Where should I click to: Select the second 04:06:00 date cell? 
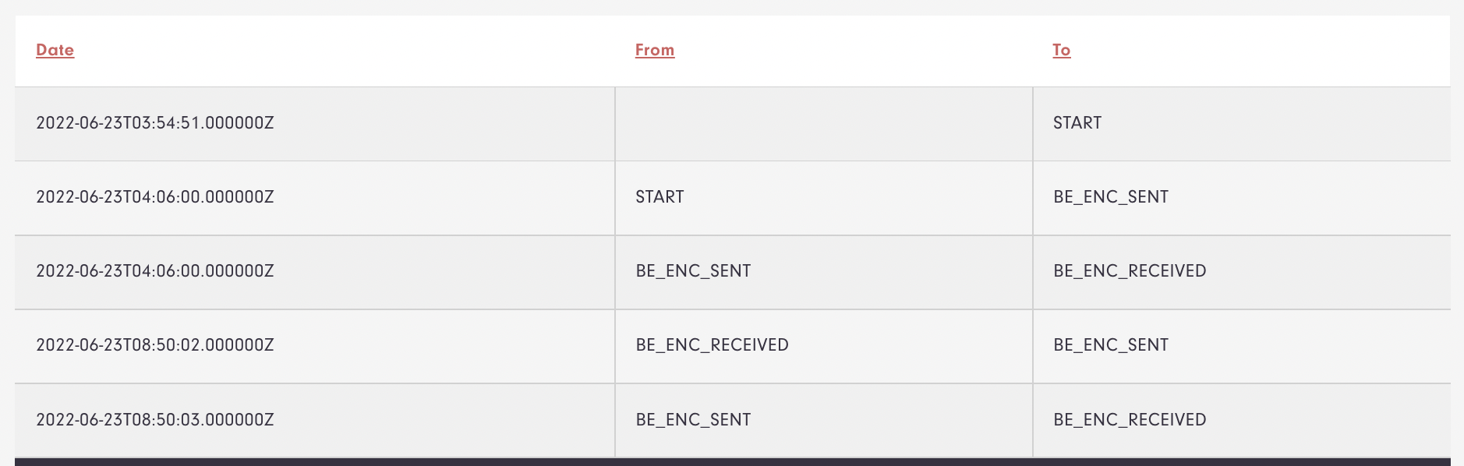155,271
